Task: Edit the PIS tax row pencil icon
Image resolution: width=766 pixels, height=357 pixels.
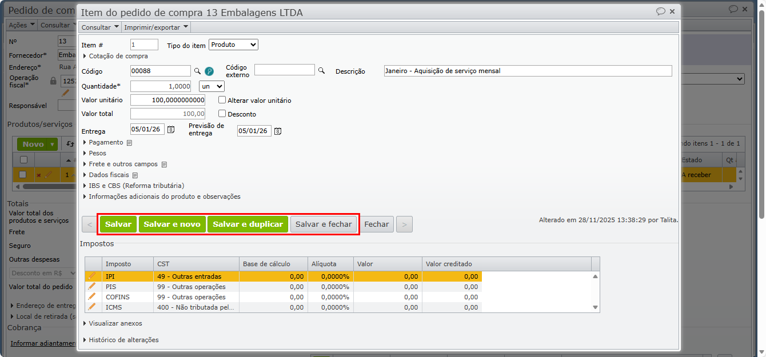Action: pyautogui.click(x=91, y=286)
